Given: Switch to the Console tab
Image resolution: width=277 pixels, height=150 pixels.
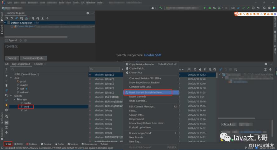Looking at the screenshot, I should 39,64.
